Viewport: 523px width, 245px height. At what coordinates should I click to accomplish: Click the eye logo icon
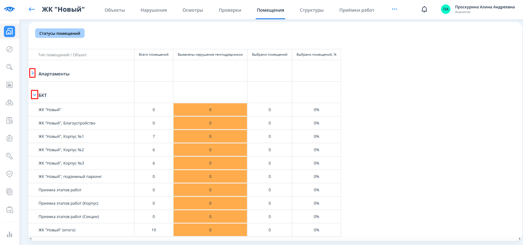point(9,9)
